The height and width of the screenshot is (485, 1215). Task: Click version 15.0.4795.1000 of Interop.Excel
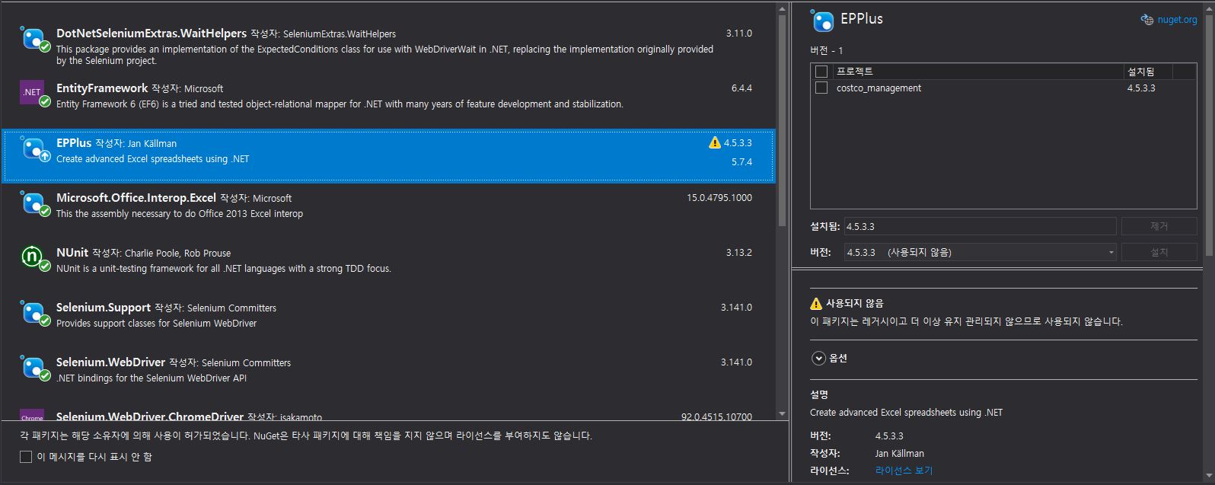719,198
